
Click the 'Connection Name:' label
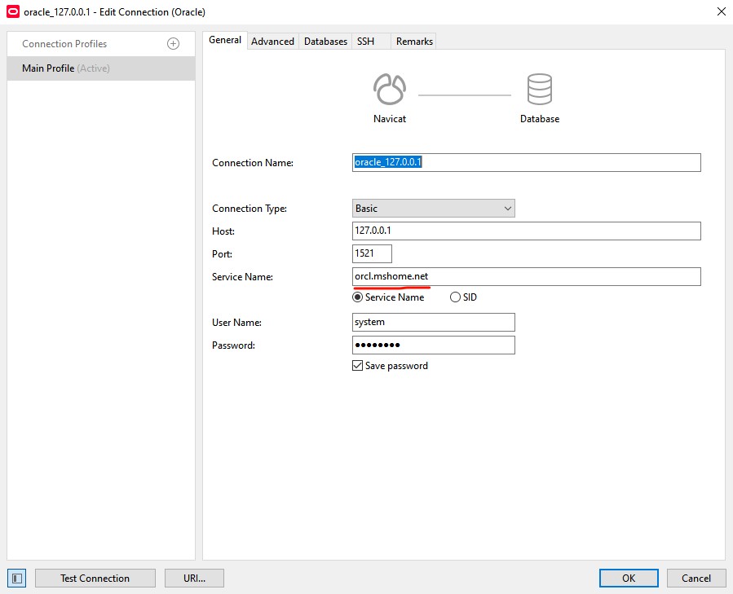tap(253, 163)
